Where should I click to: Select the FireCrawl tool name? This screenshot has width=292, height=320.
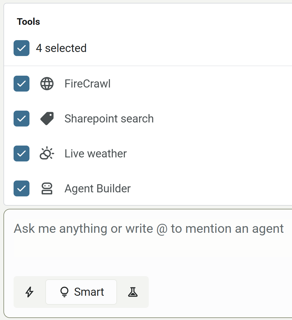pyautogui.click(x=88, y=84)
